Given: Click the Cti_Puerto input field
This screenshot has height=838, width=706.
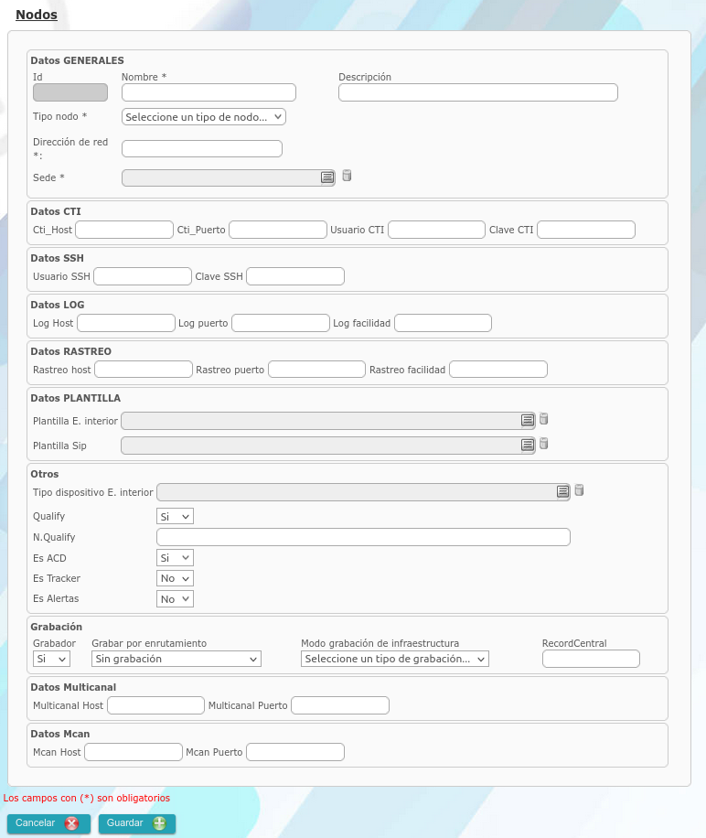Looking at the screenshot, I should tap(278, 230).
